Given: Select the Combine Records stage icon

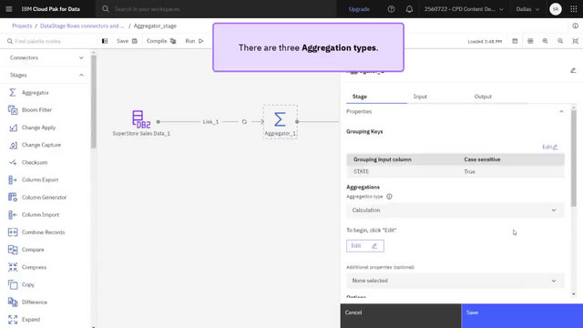Looking at the screenshot, I should pyautogui.click(x=13, y=232).
